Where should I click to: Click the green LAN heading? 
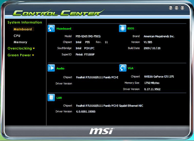[59, 98]
